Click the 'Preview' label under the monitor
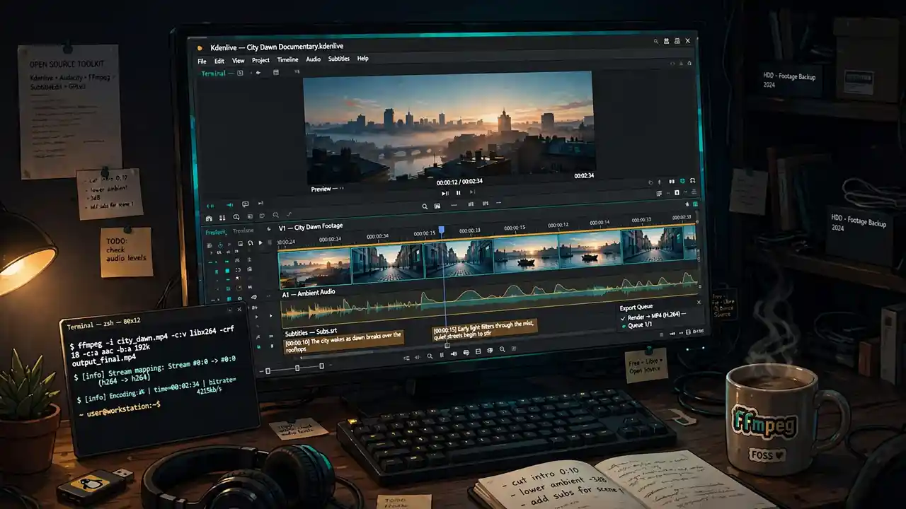 tap(321, 189)
